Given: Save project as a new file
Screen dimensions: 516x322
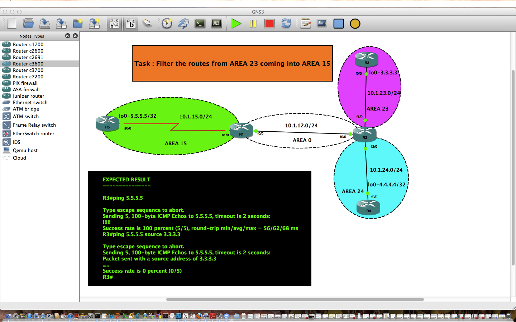Looking at the screenshot, I should pos(61,24).
